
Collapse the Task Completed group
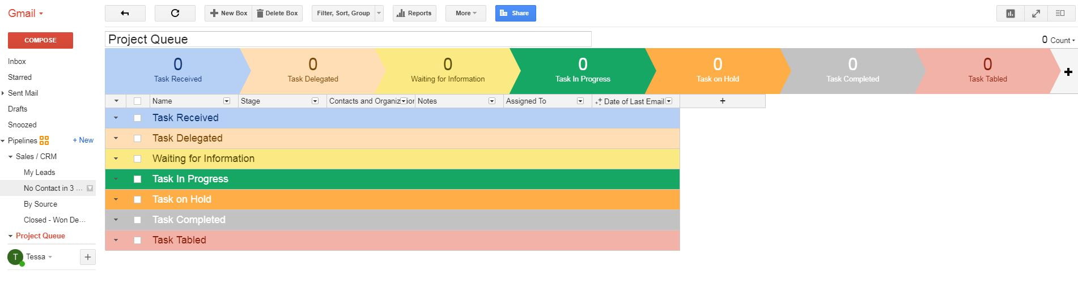pos(116,220)
